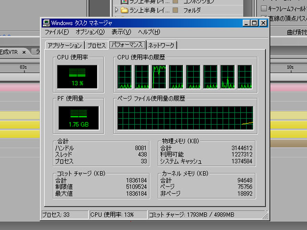Click the PF usage 1.75 GB gauge
The width and height of the screenshot is (307, 230).
[79, 118]
